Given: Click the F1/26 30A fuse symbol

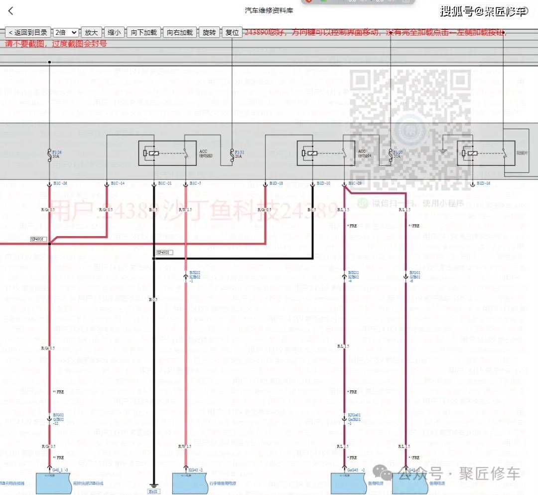Looking at the screenshot, I should (49, 154).
